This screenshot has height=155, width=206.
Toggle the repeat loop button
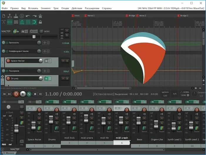pos(29,94)
